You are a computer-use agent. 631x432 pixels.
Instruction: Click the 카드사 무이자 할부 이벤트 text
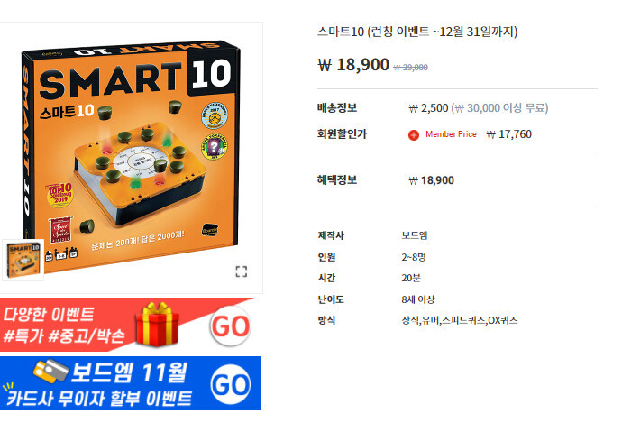[x=99, y=399]
